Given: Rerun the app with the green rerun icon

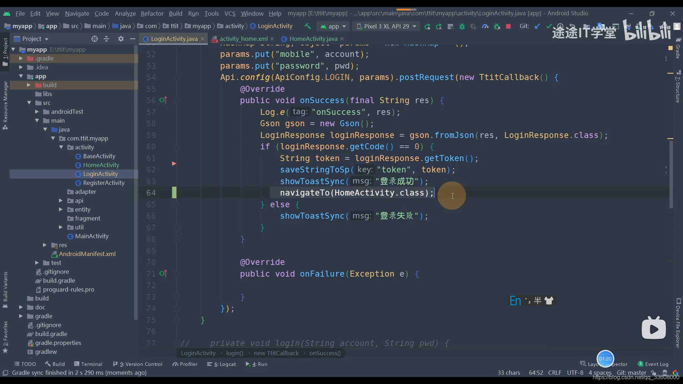Looking at the screenshot, I should pos(427,26).
